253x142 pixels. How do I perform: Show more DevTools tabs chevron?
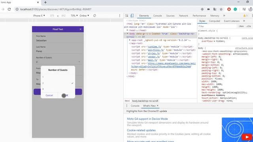[x=224, y=16]
